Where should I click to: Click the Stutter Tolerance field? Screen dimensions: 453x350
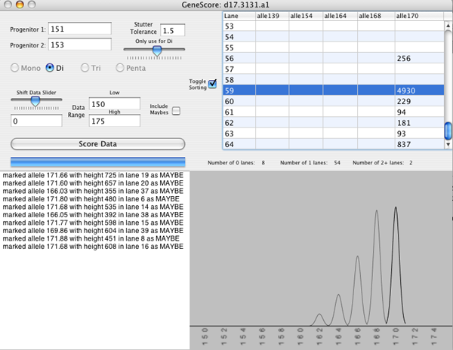tap(172, 30)
